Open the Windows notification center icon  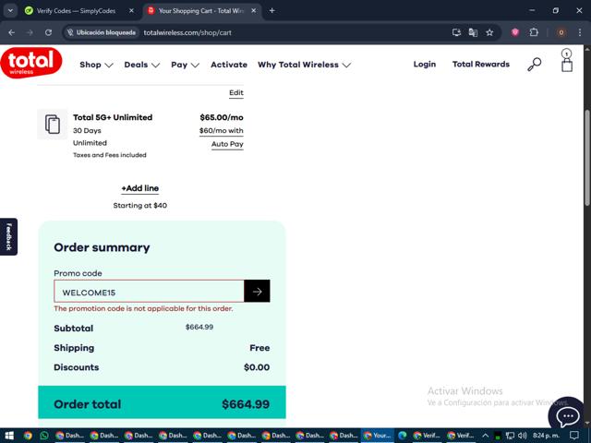pyautogui.click(x=573, y=436)
